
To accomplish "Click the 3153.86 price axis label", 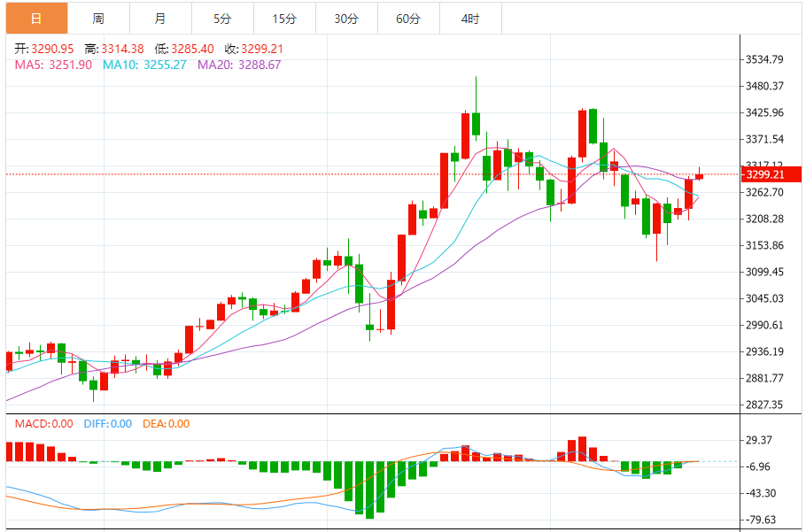I will pyautogui.click(x=764, y=245).
